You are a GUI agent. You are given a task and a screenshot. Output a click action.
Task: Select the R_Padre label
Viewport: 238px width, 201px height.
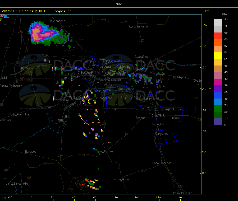click(152, 99)
